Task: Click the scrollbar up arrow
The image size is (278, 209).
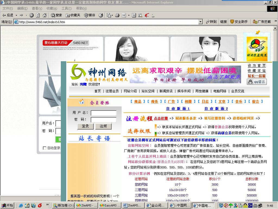Action: [x=275, y=28]
